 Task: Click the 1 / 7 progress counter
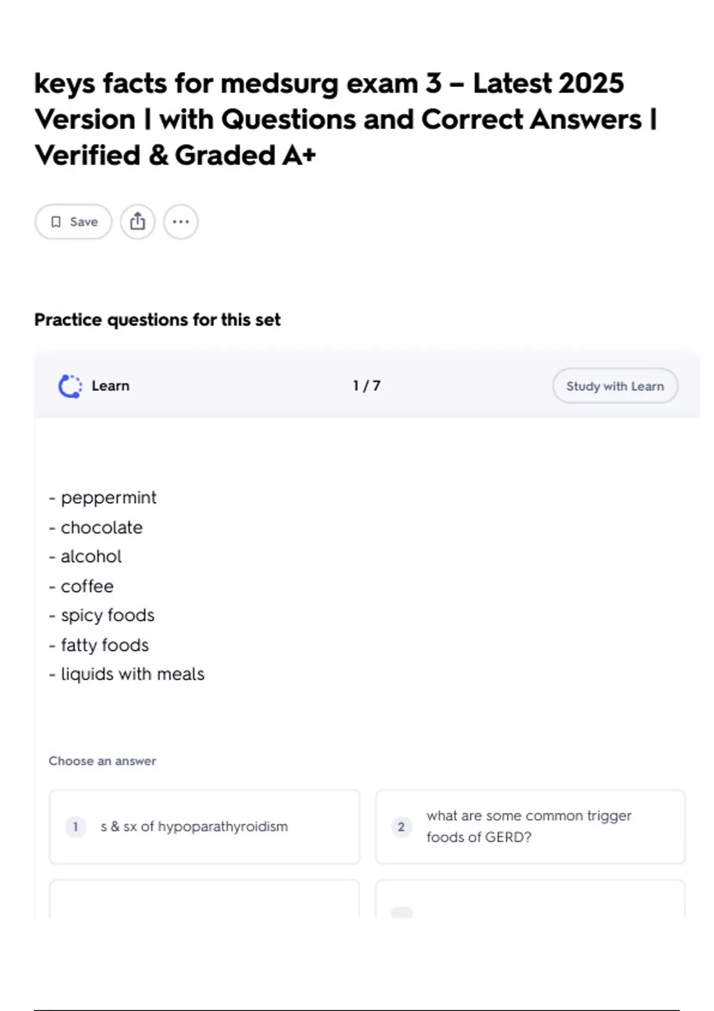pos(367,386)
